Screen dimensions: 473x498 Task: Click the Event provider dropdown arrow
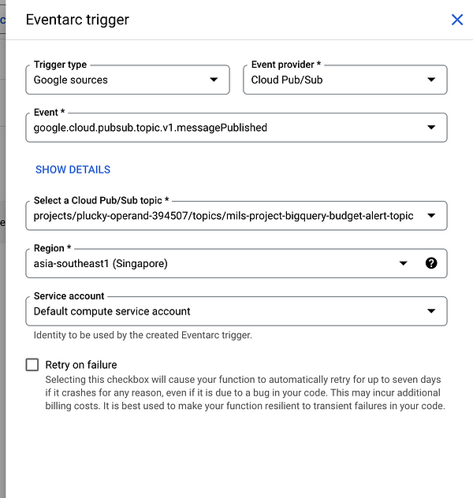431,80
